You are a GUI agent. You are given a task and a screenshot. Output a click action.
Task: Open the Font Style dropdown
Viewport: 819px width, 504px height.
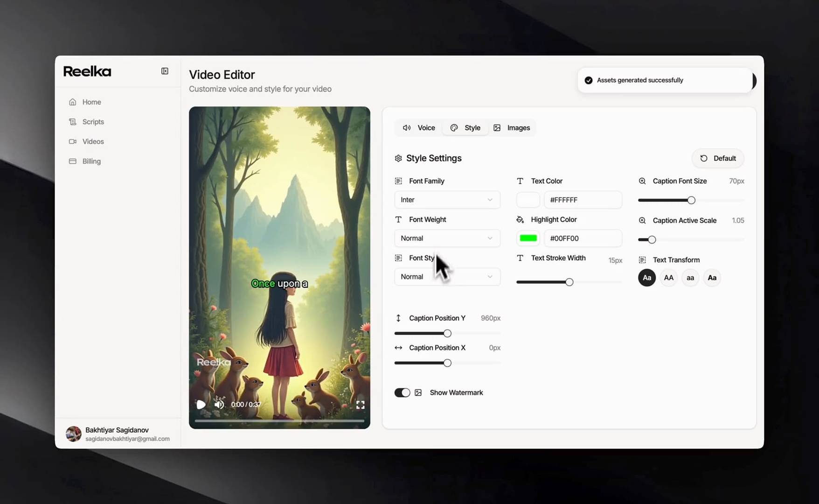pyautogui.click(x=447, y=277)
